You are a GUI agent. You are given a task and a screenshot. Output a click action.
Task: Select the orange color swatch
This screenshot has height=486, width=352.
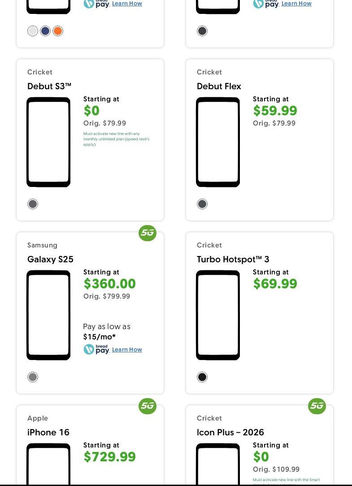pyautogui.click(x=58, y=31)
